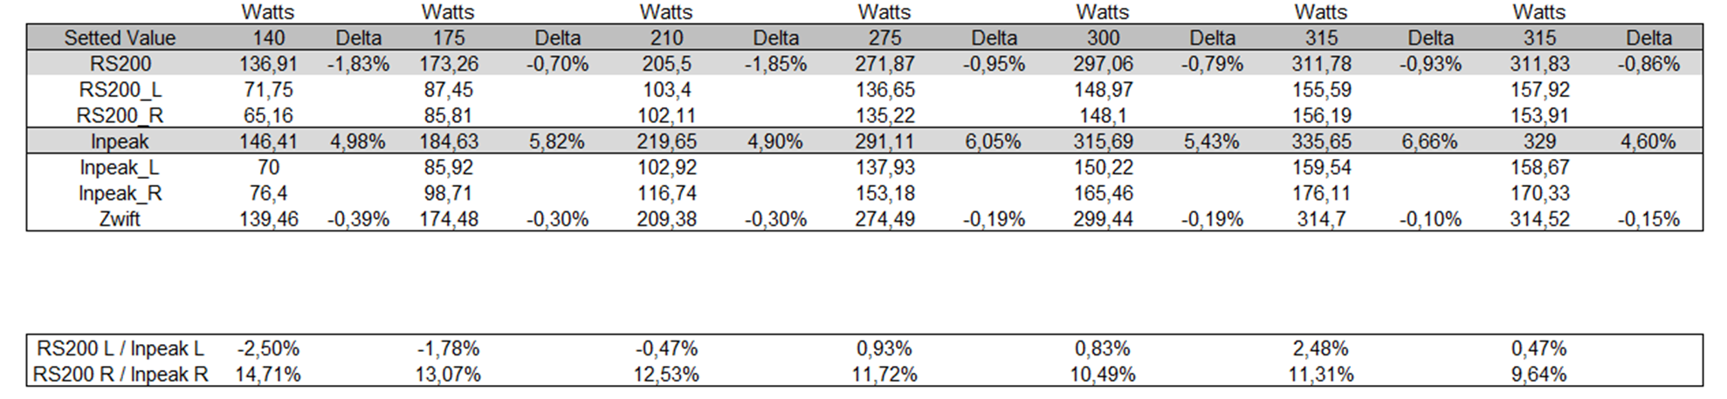
Task: Click the Inpeak value 146,41
Action: pos(268,141)
